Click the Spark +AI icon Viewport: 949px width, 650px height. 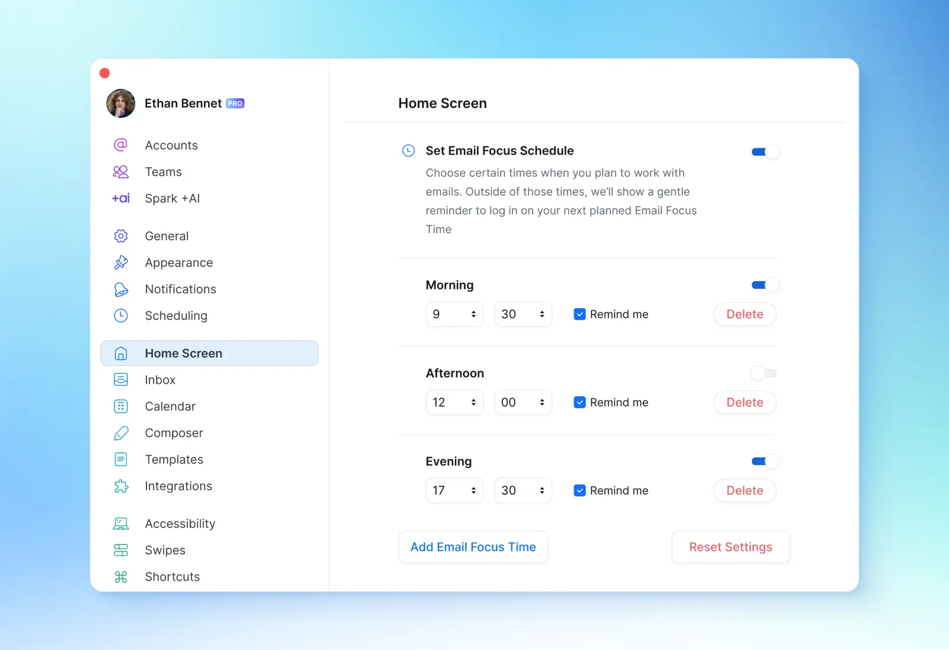point(120,198)
